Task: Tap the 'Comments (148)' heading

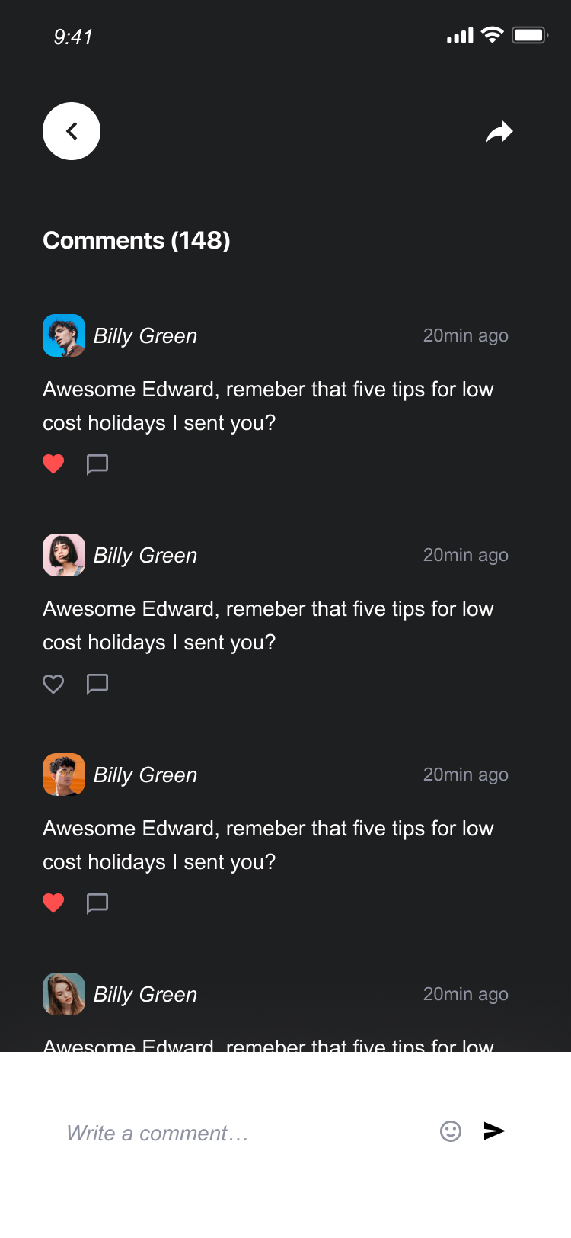Action: pos(136,240)
